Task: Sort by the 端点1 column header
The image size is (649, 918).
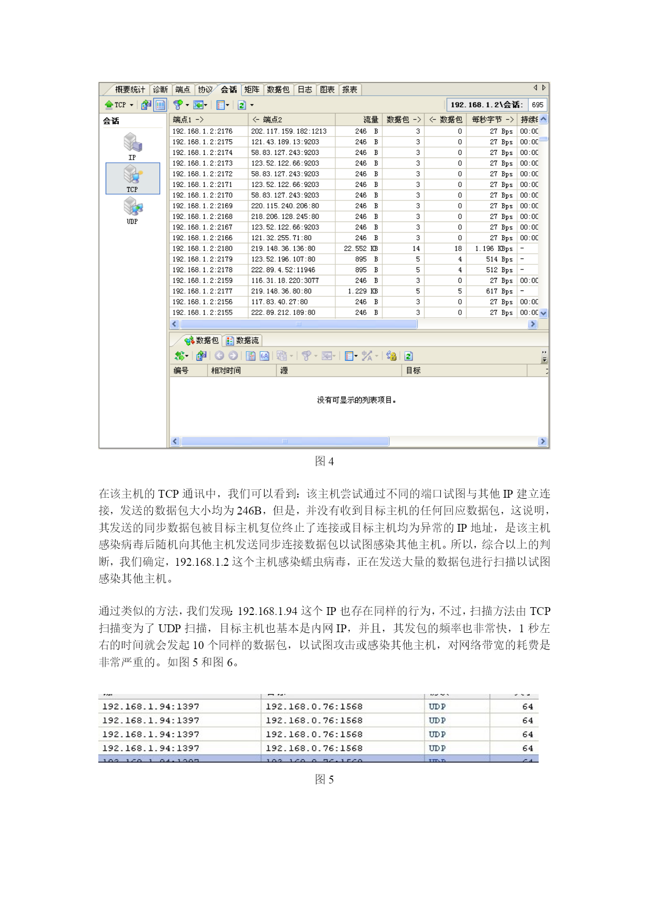Action: (x=209, y=120)
